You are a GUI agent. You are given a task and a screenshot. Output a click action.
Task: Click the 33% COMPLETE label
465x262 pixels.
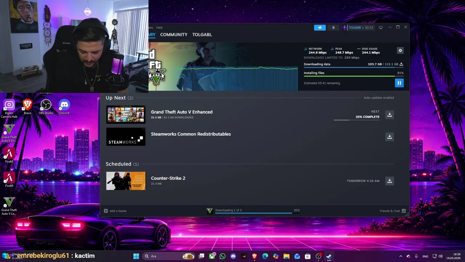tap(367, 117)
